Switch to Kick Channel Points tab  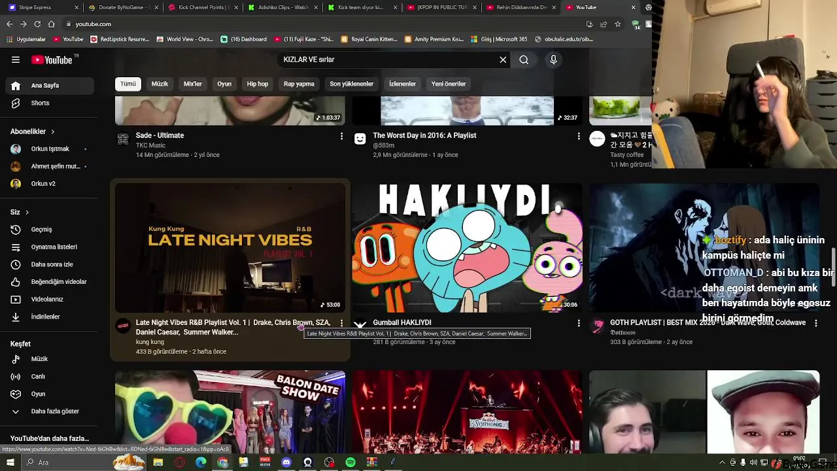coord(201,7)
